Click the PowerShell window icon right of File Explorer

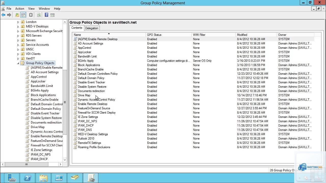coord(59,178)
